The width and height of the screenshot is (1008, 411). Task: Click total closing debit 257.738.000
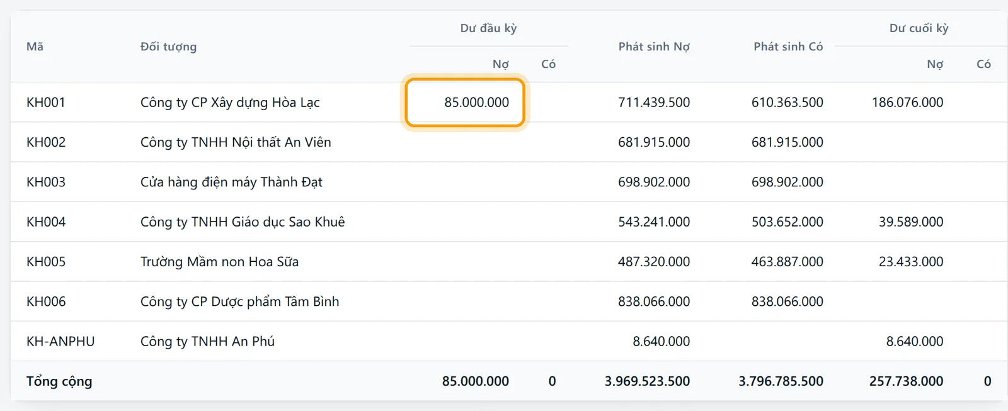click(906, 381)
